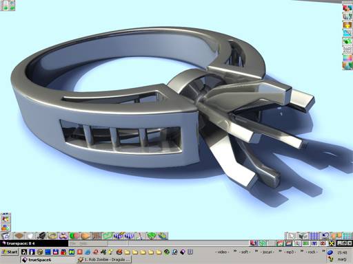
Task: Click the gray blank view icon
Action: coord(272,243)
